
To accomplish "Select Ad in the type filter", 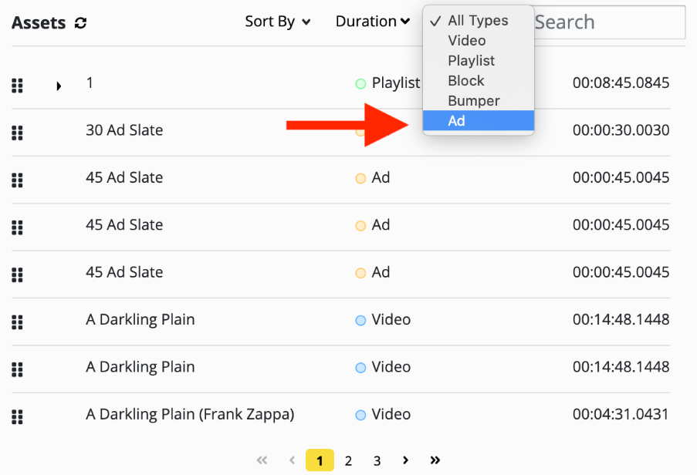I will tap(479, 121).
